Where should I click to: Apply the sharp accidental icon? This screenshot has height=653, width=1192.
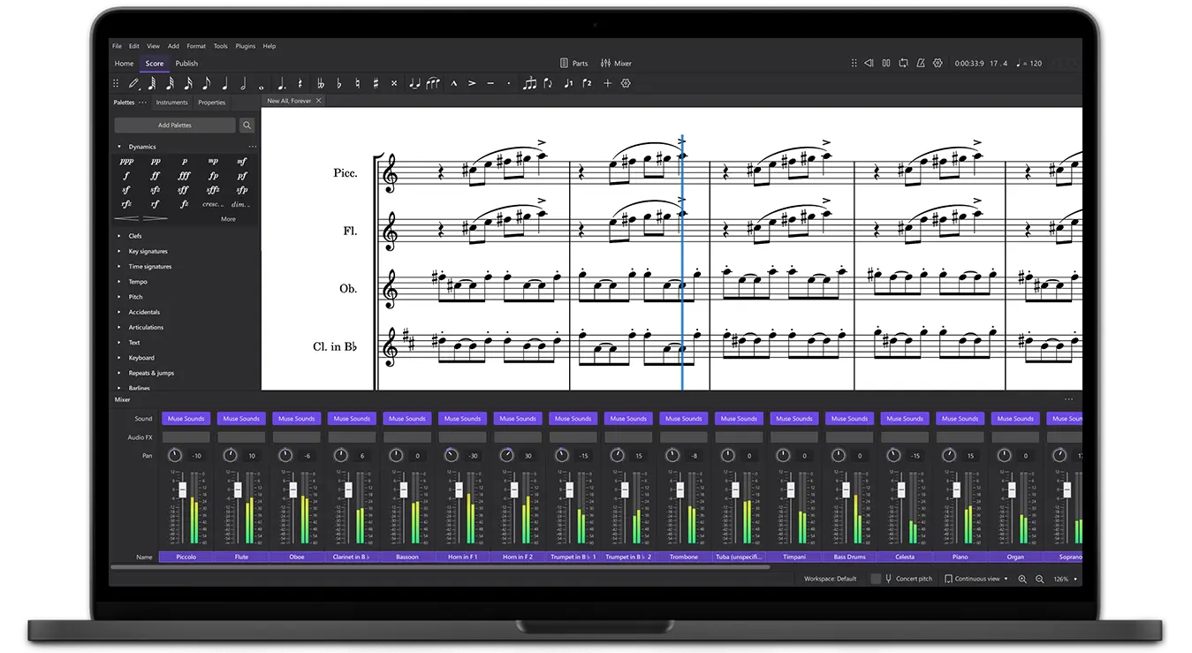[x=376, y=82]
